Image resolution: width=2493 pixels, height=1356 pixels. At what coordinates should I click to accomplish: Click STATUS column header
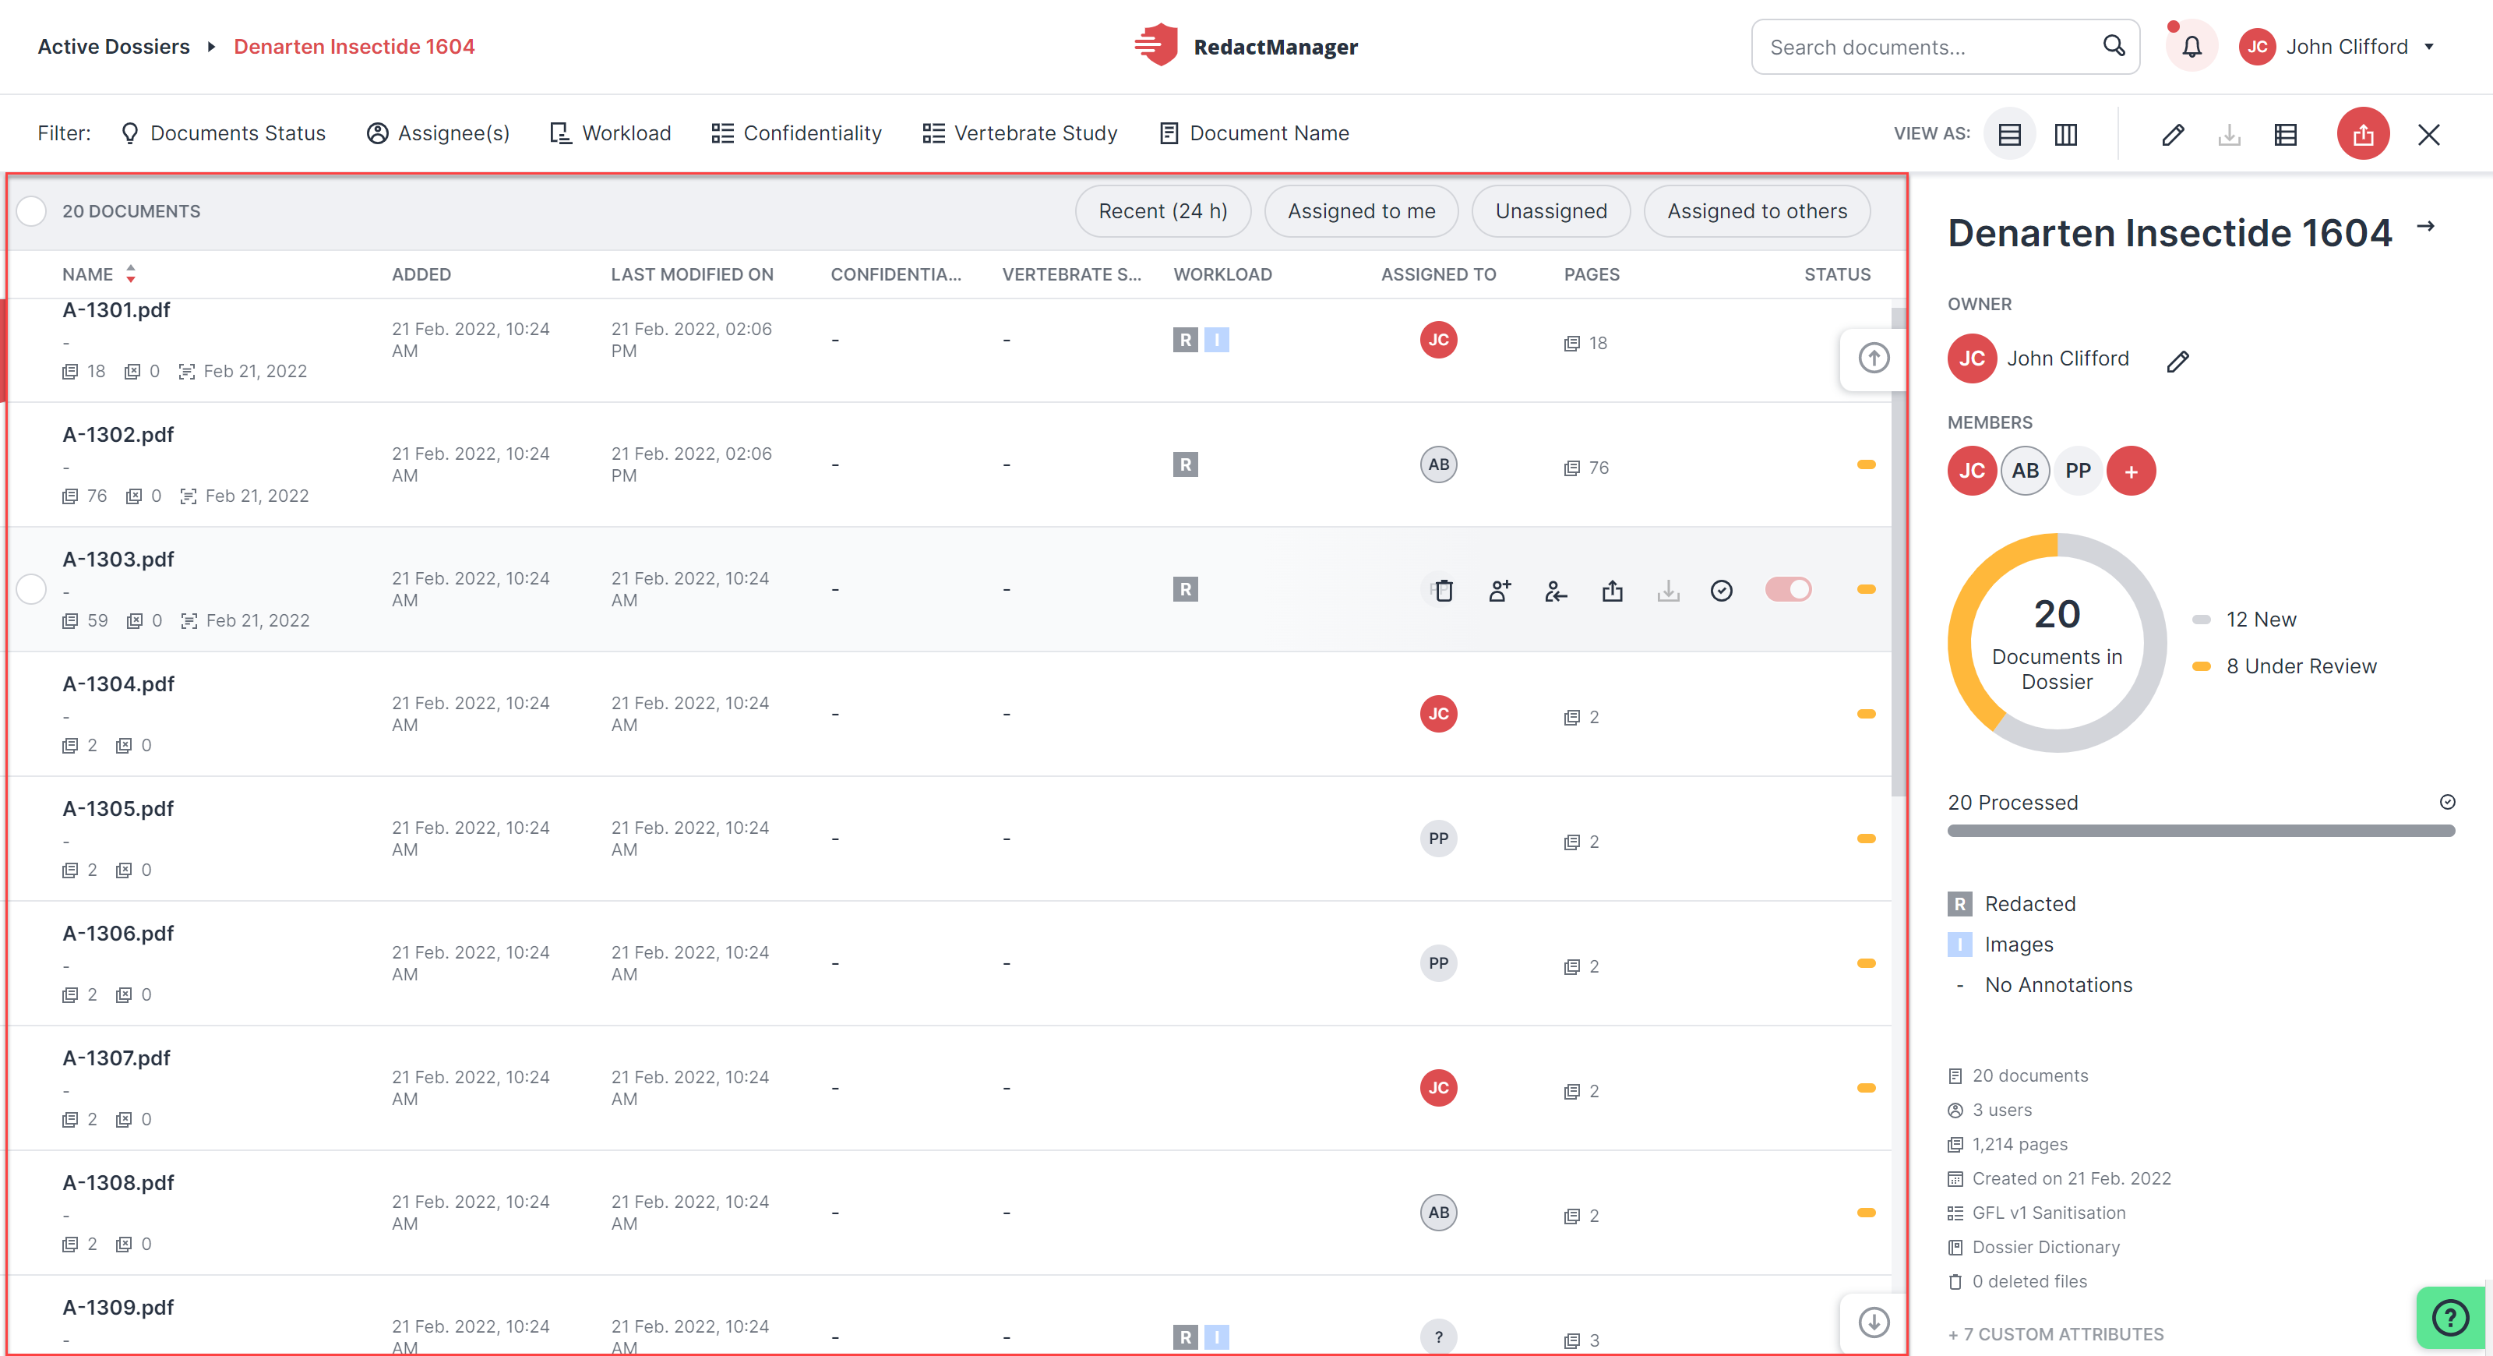(1836, 274)
